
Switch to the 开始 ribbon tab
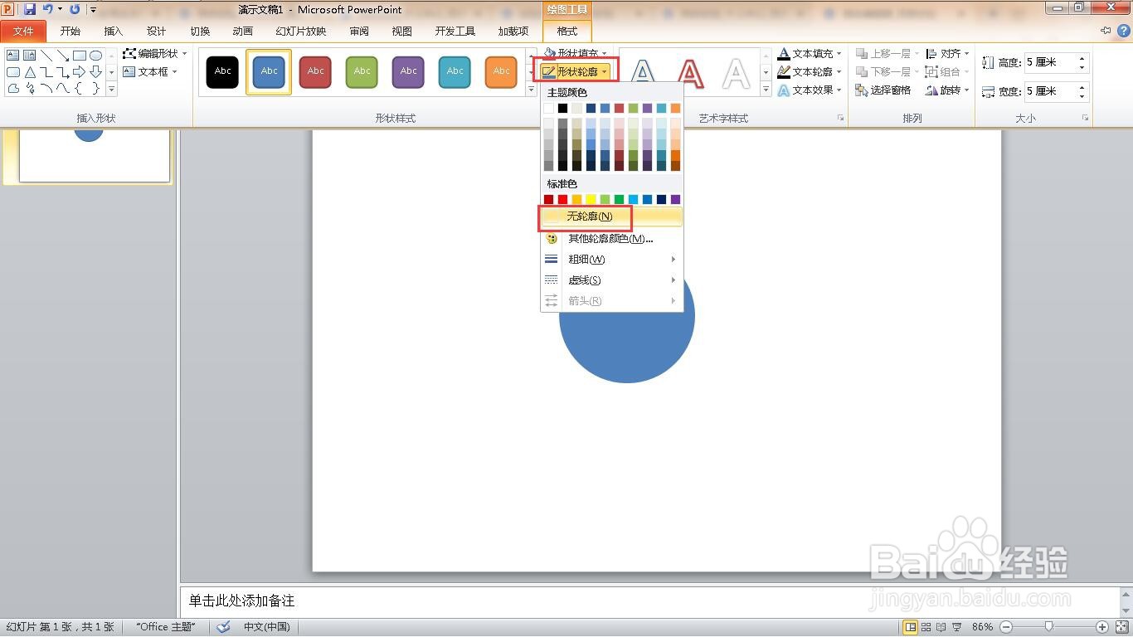click(x=71, y=32)
